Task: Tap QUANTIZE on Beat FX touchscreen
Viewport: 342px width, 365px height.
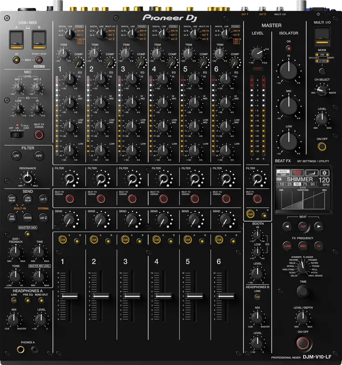Action: click(297, 173)
